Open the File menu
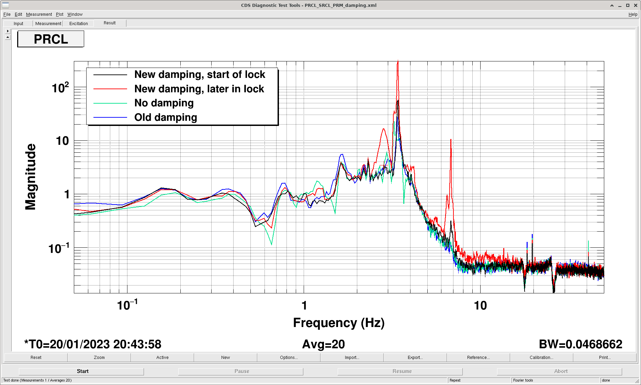This screenshot has height=385, width=641. click(7, 14)
